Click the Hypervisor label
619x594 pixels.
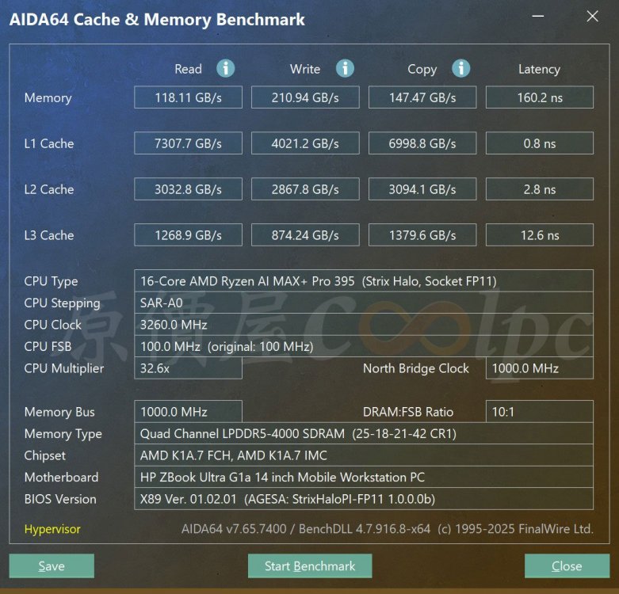(52, 529)
